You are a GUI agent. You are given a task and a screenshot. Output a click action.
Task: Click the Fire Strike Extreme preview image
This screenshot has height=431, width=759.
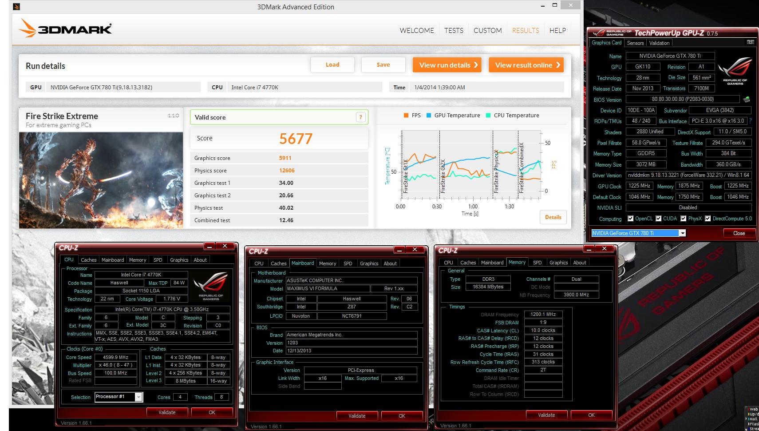pyautogui.click(x=101, y=180)
